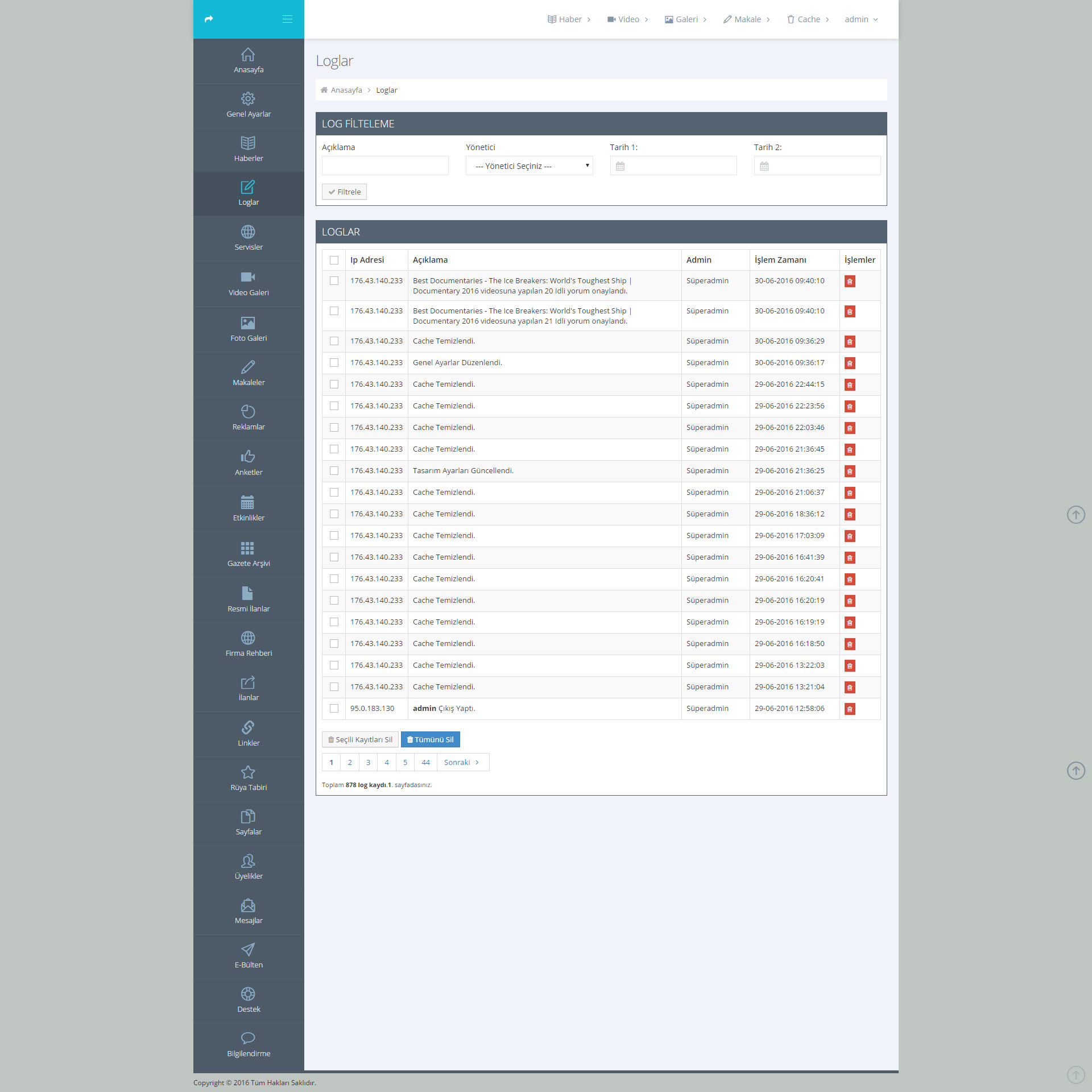This screenshot has height=1092, width=1092.
Task: Go to page 3 of logs
Action: coord(368,763)
